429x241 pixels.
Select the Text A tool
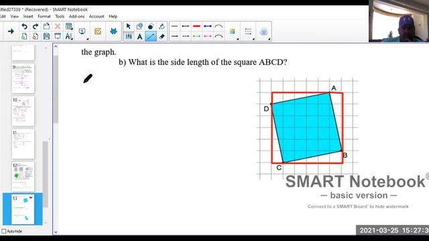(139, 36)
